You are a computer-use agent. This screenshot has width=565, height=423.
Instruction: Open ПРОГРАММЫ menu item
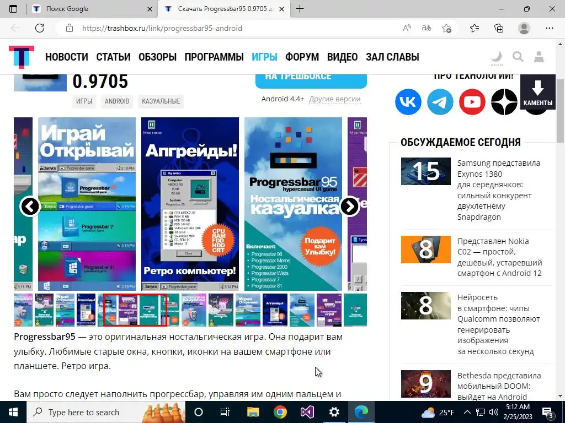pyautogui.click(x=214, y=57)
